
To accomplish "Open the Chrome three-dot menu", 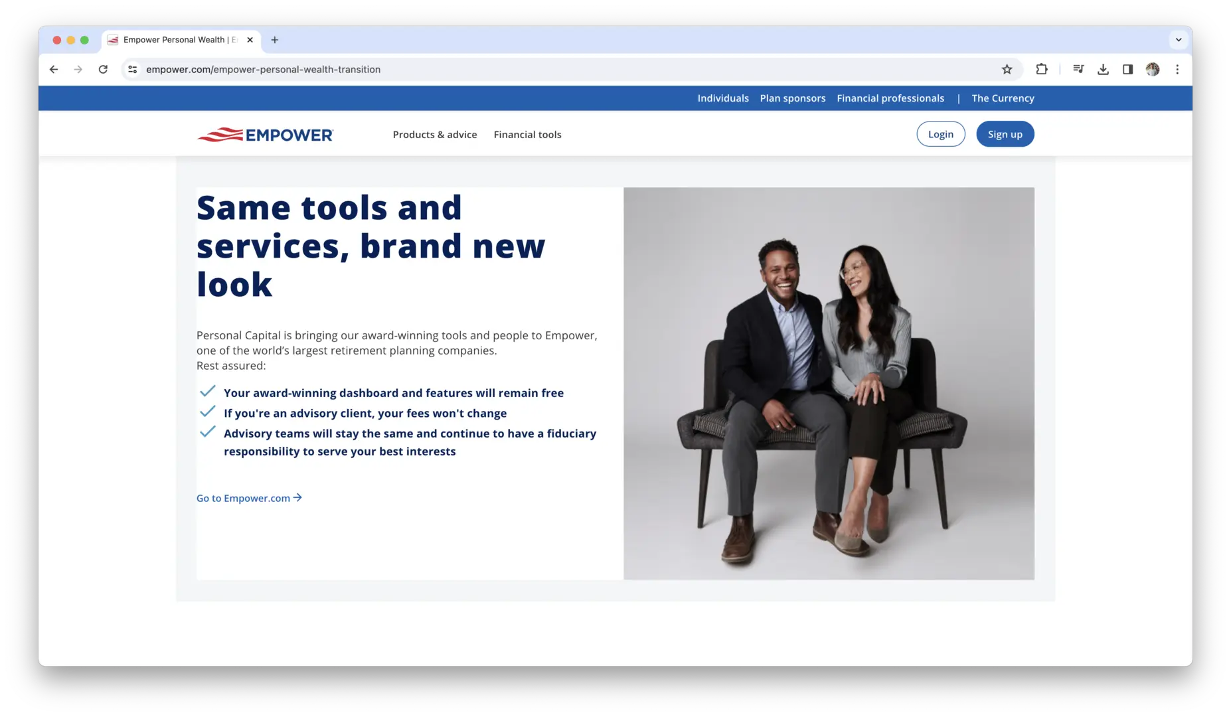I will point(1177,69).
